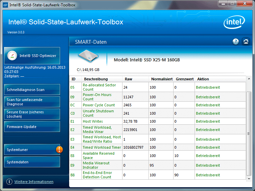Run Intel SSD Optimizer
The height and width of the screenshot is (191, 255).
(x=32, y=56)
